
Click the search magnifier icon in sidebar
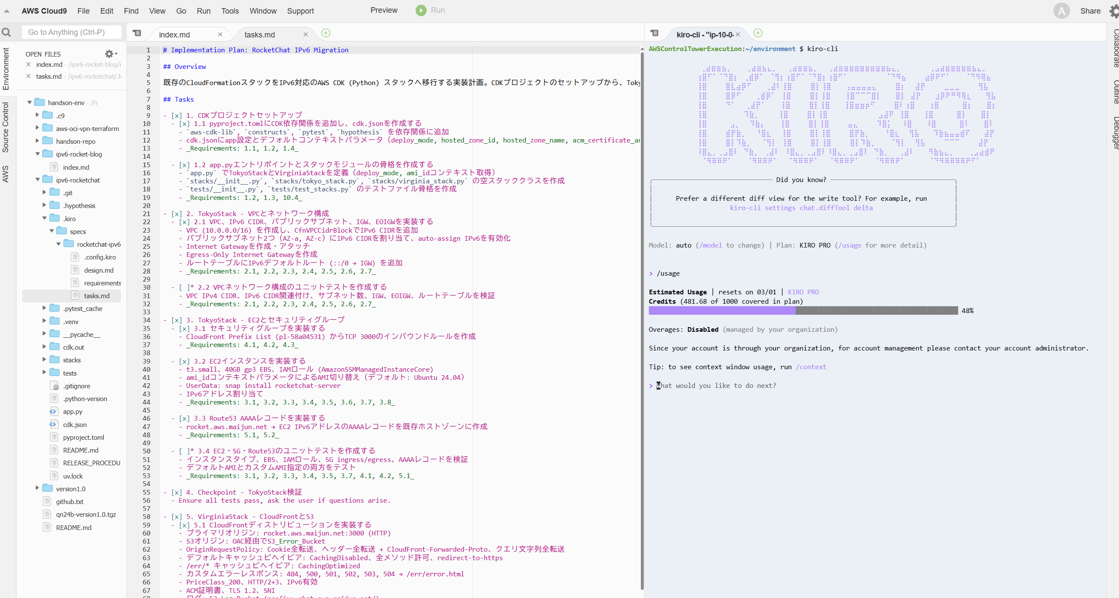tap(6, 32)
